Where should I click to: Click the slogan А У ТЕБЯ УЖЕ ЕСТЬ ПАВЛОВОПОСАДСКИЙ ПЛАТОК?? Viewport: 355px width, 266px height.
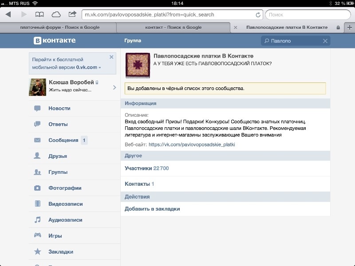213,63
